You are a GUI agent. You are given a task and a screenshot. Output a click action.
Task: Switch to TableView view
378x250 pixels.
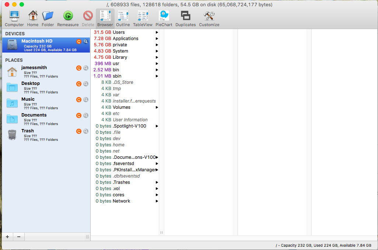[x=143, y=18]
